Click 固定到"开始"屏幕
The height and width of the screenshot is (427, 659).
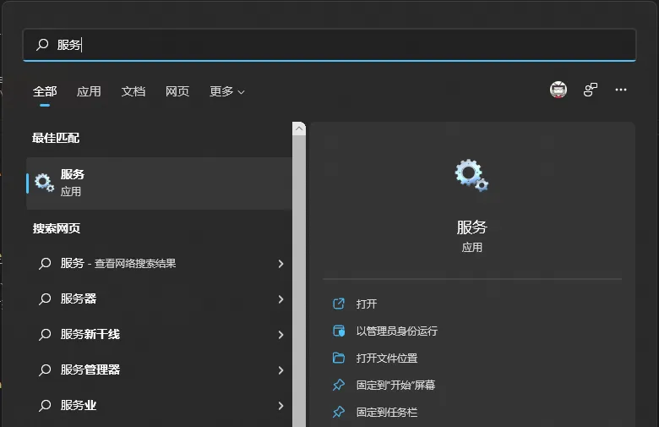[395, 385]
